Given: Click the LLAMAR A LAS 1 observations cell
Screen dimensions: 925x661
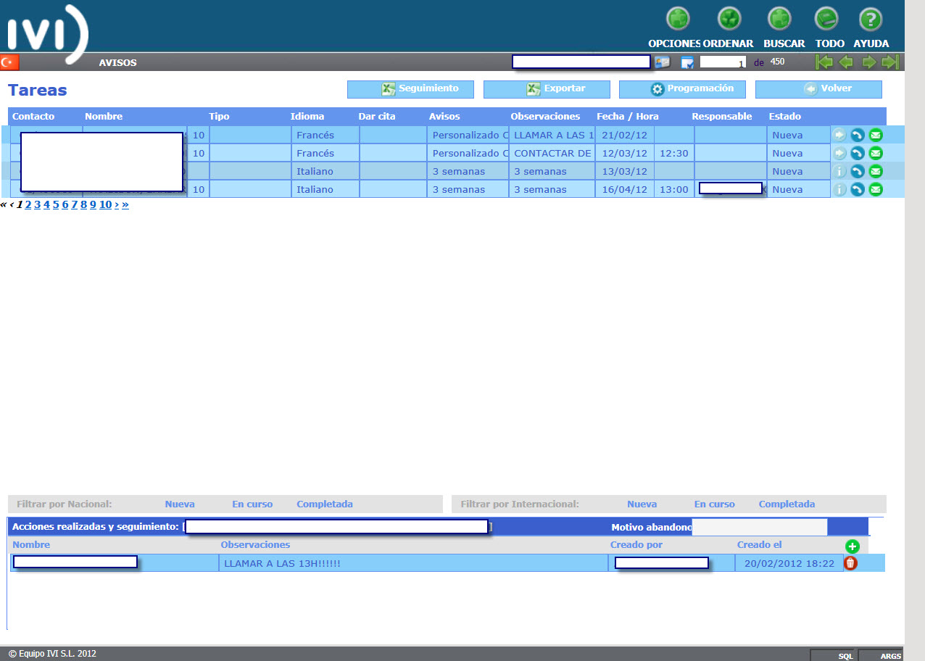Looking at the screenshot, I should click(552, 135).
